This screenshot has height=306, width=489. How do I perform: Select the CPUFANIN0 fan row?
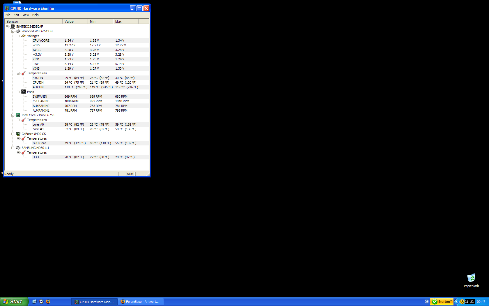point(91,101)
